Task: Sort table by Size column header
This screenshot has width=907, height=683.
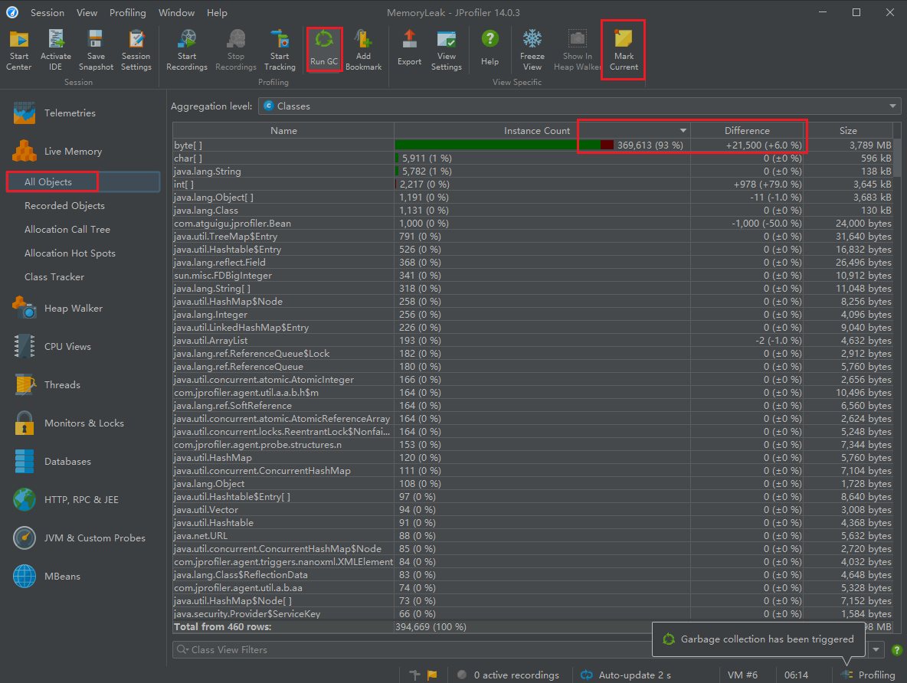Action: pos(848,131)
